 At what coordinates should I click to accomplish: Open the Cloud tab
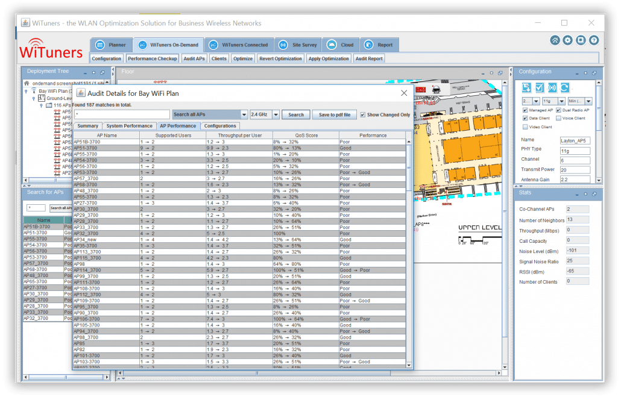pos(341,45)
